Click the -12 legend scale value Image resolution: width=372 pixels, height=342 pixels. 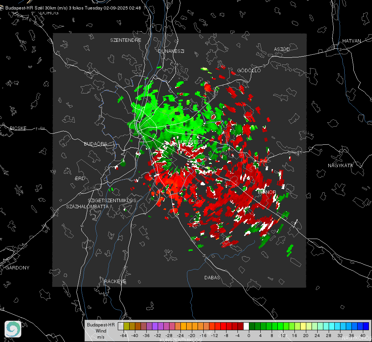point(214,336)
